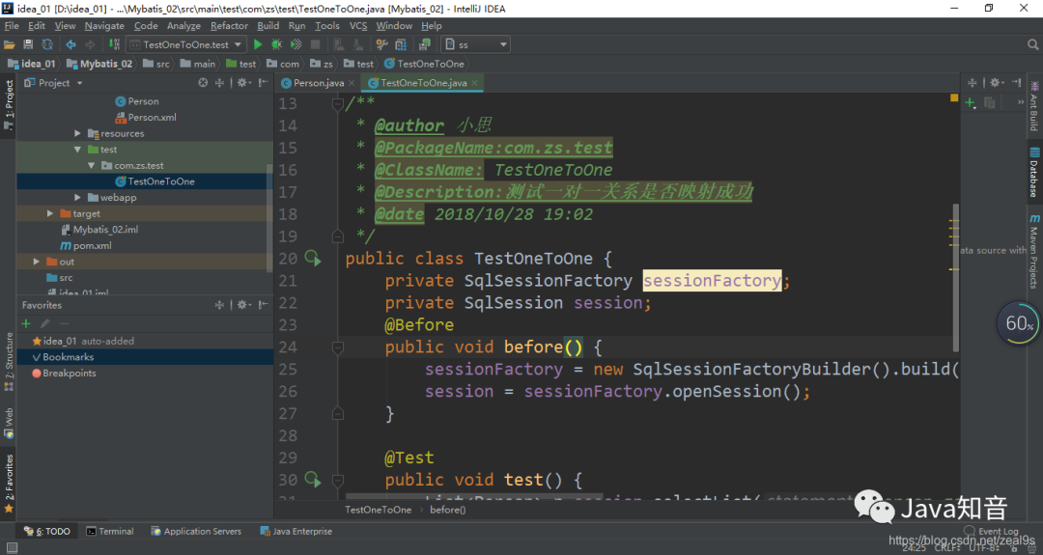
Task: Click the Build project icon in toolbar
Action: point(114,44)
